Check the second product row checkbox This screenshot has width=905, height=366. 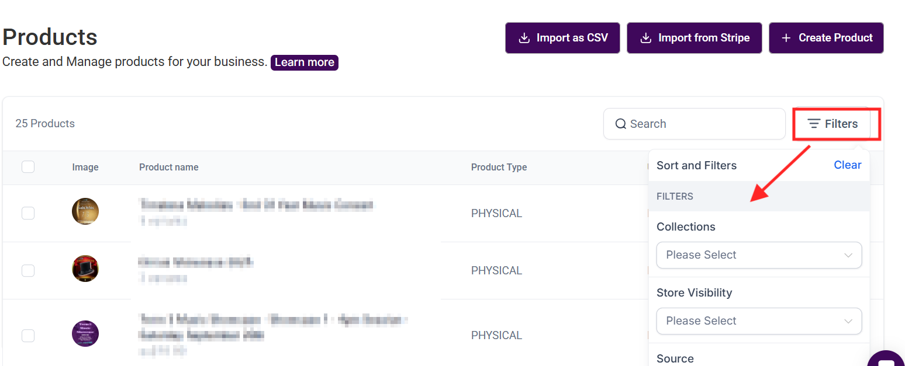[28, 270]
